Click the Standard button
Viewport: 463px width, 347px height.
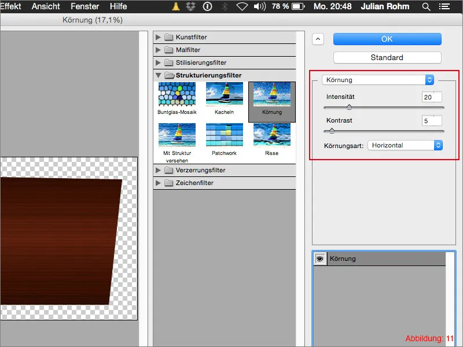coord(387,58)
